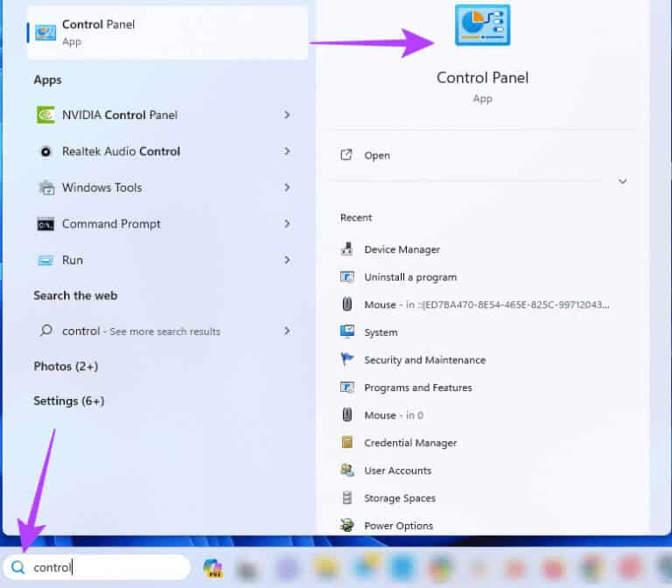
Task: Expand more actions chevron under Open
Action: [622, 181]
